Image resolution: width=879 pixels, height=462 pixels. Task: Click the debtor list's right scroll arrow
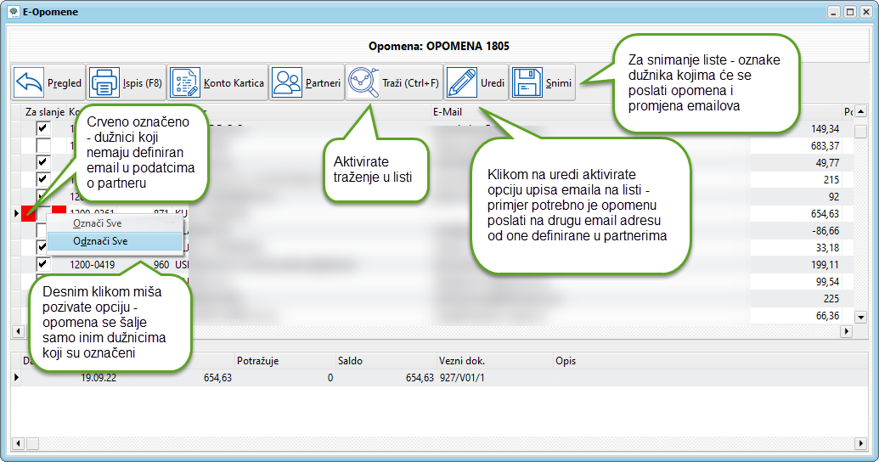(847, 331)
